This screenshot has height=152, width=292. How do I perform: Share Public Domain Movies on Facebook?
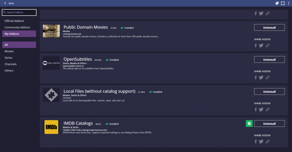click(x=256, y=45)
